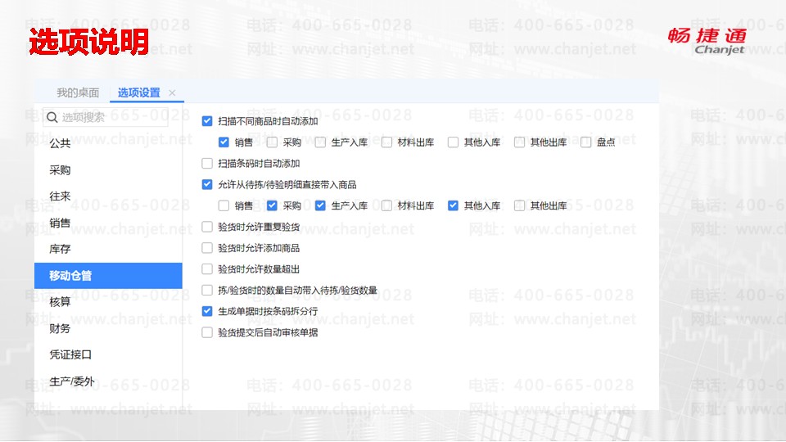
Task: Uncheck 生产入库 under 允许从待拣/待验明细直接带入商品
Action: (x=320, y=205)
